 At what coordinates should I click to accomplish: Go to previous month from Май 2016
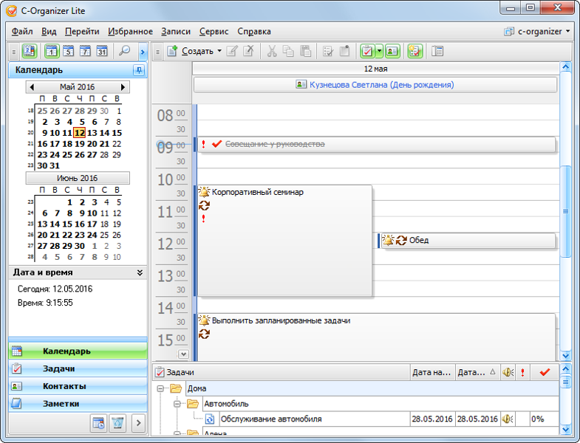click(32, 87)
